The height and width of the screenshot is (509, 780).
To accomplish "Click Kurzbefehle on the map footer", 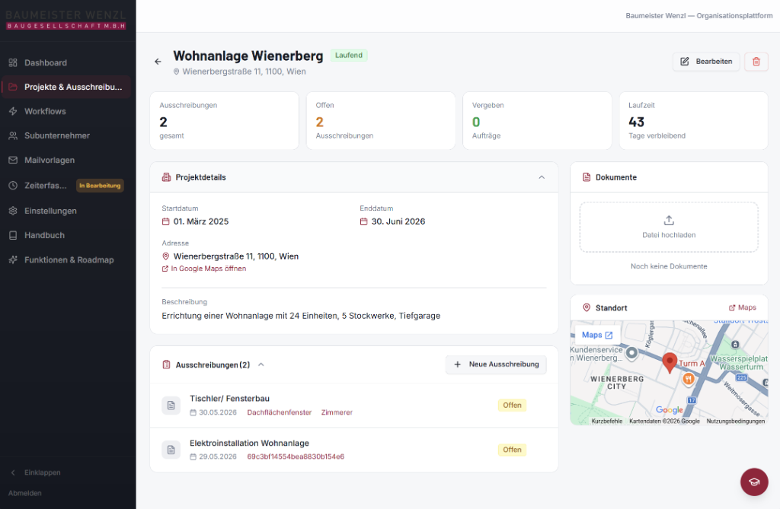I will pos(607,421).
